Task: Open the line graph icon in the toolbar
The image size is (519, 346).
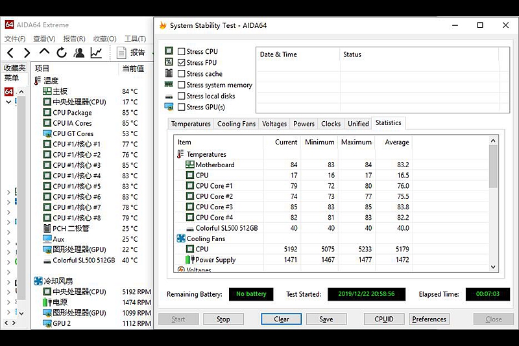Action: (96, 52)
